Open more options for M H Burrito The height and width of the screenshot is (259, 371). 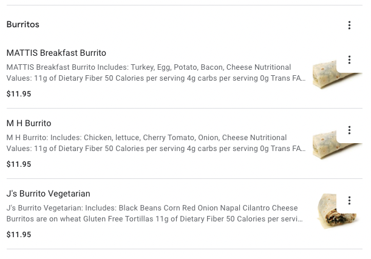tap(349, 130)
